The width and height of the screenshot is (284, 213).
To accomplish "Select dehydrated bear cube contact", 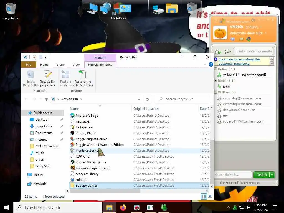I will [x=239, y=110].
